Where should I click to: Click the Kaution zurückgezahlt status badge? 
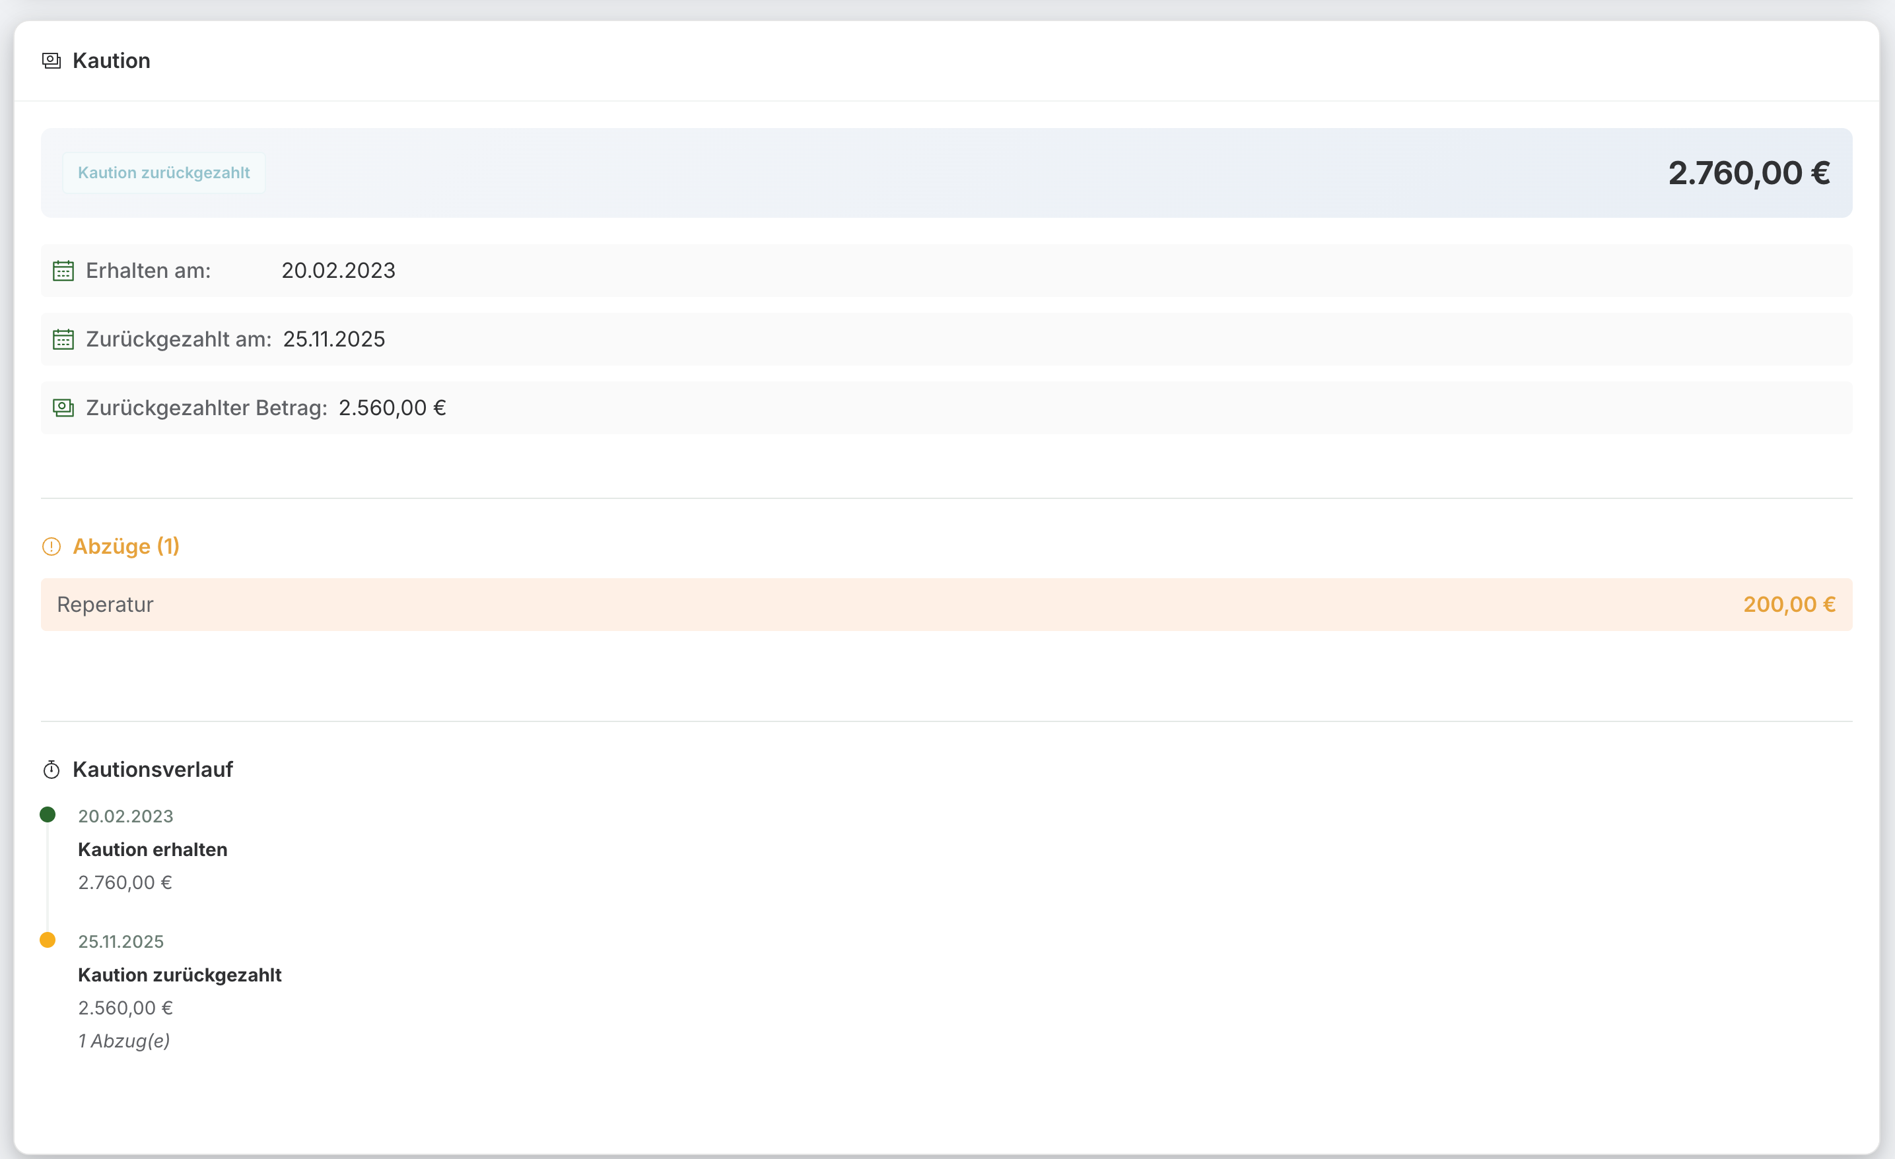click(x=164, y=173)
